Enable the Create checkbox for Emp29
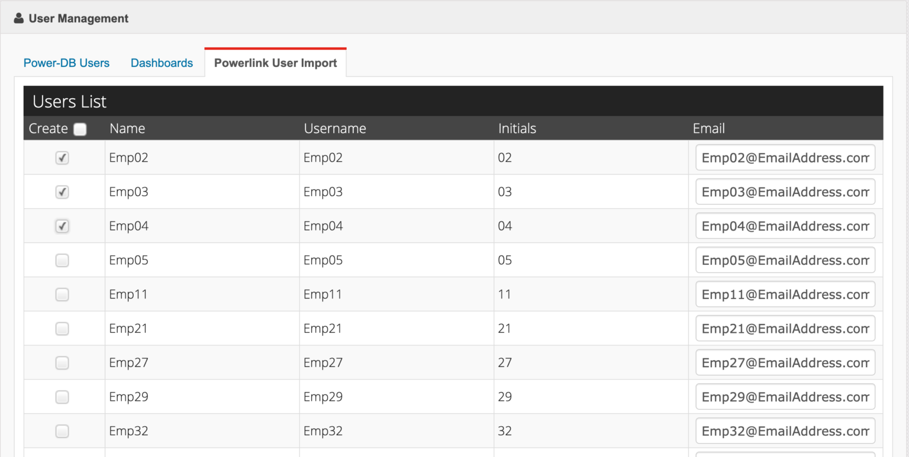The image size is (909, 457). (62, 397)
